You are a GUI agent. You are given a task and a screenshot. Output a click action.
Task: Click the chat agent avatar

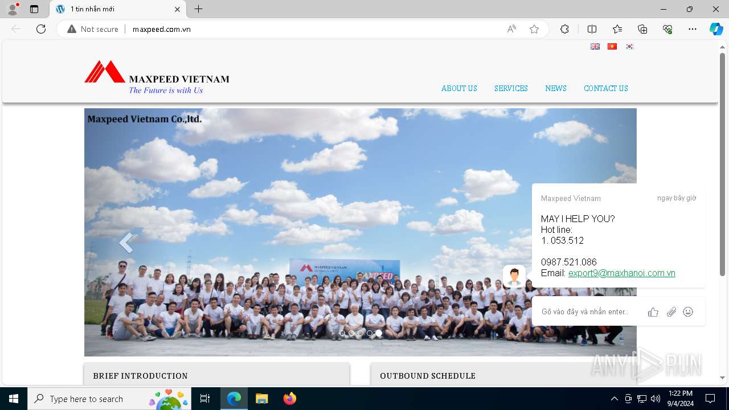(514, 276)
